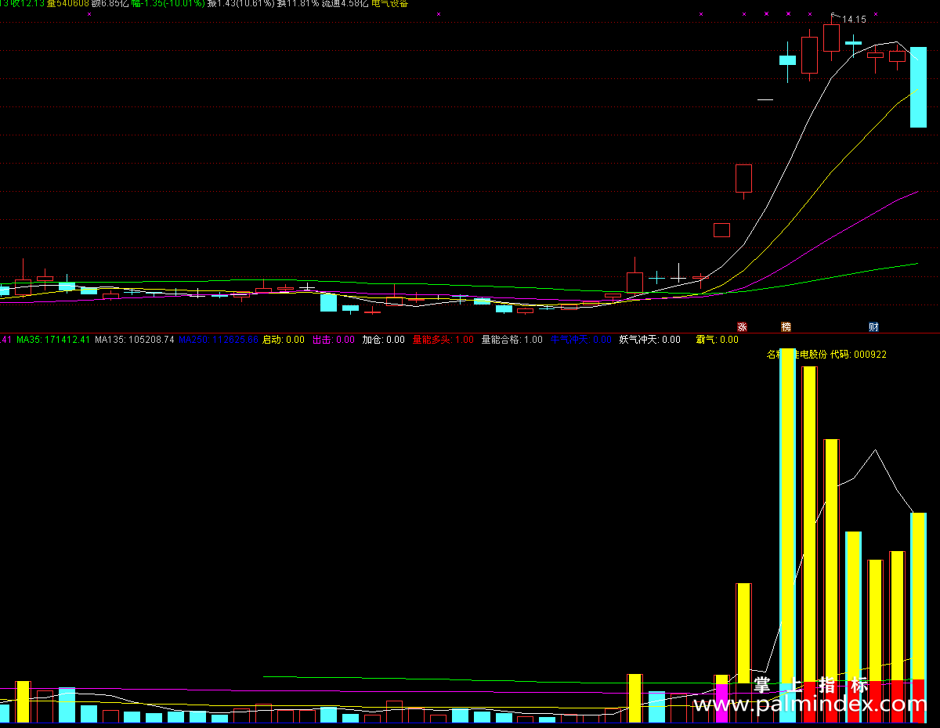
Task: Select the change value 幅-1.35(-10.01%)
Action: pyautogui.click(x=168, y=4)
